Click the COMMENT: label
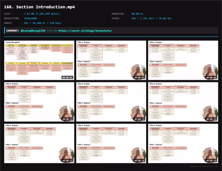Viewport: 222px width, 171px height. tap(13, 31)
